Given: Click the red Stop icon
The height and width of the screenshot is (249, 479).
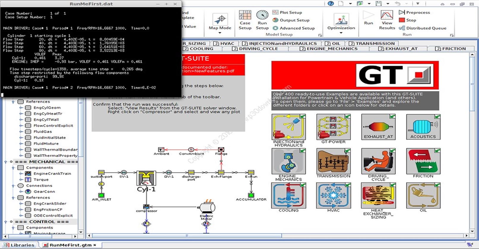Looking at the screenshot, I should pyautogui.click(x=402, y=20).
